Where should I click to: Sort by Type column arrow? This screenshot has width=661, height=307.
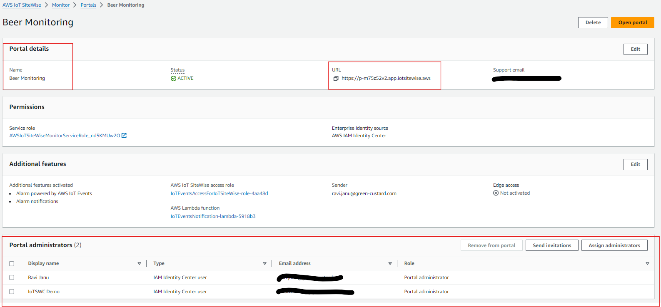point(264,263)
